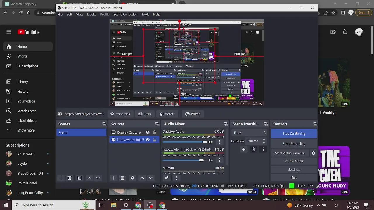Hide the Display Capture source
Viewport: 374px width, 210px height.
148,132
